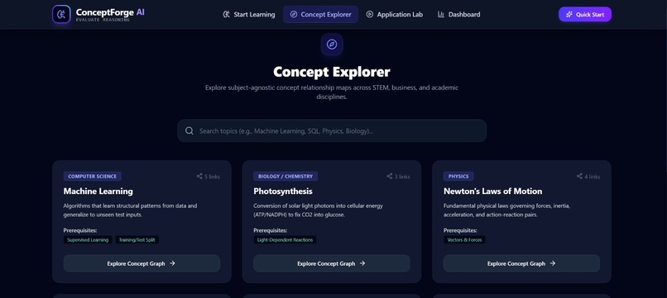Image resolution: width=667 pixels, height=298 pixels.
Task: Select the Training/Test Split prerequisite tag
Action: pyautogui.click(x=137, y=240)
